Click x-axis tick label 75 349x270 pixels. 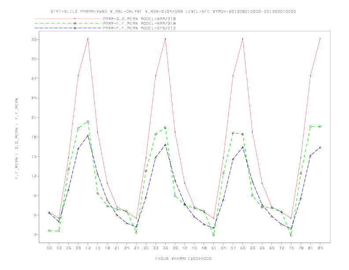click(x=291, y=248)
